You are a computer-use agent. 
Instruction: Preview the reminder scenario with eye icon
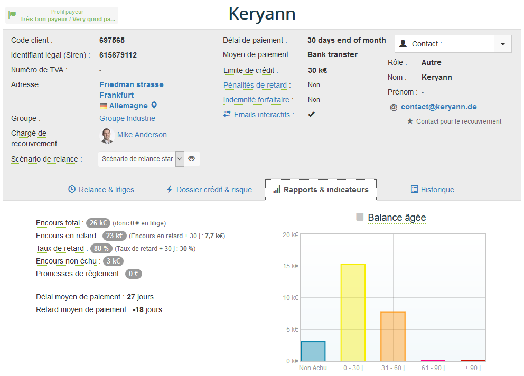click(192, 159)
